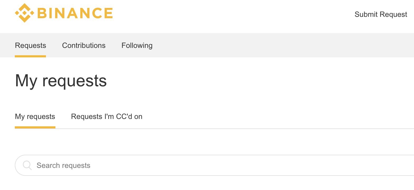The height and width of the screenshot is (190, 414).
Task: Click the large My requests page heading
Action: click(61, 81)
